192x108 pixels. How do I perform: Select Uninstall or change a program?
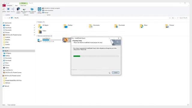coord(51,8)
